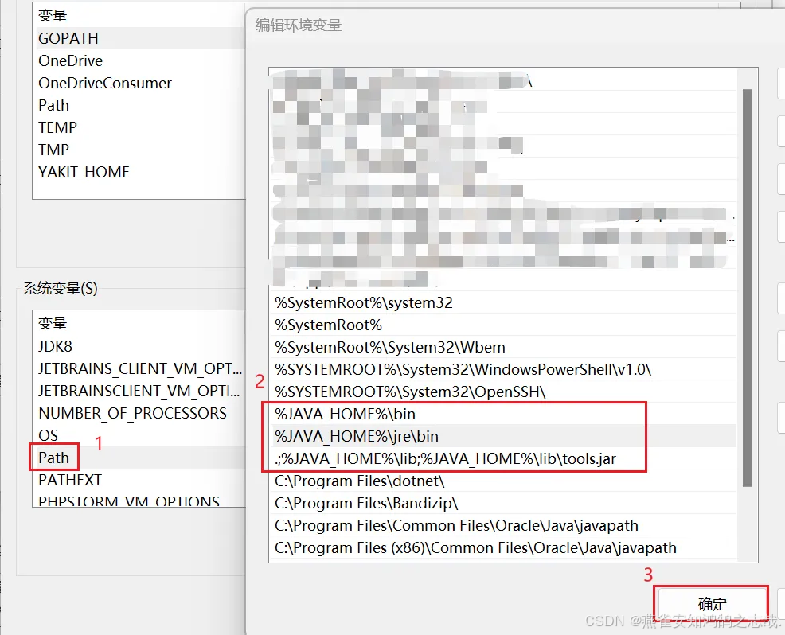Select the System32\Wbem path entry

(389, 347)
